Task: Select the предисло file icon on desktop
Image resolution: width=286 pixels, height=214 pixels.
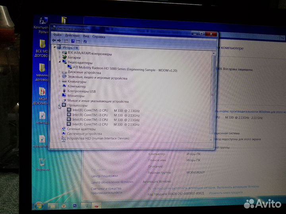Action: click(x=41, y=141)
